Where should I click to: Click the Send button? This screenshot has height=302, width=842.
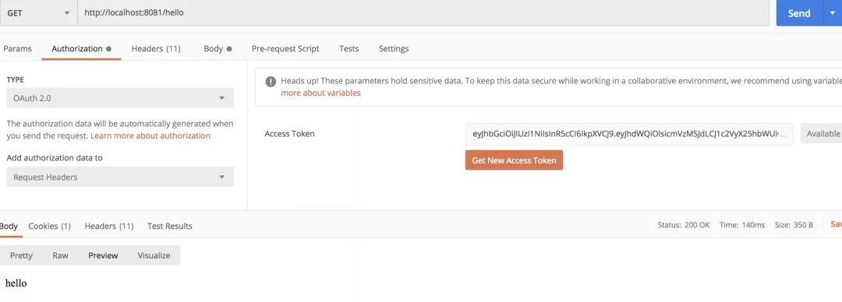(x=799, y=13)
